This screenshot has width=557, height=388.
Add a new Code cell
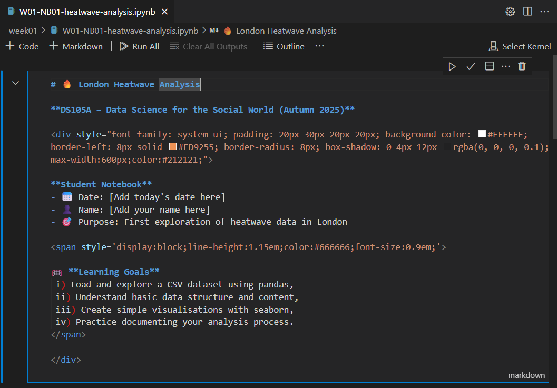pos(22,46)
